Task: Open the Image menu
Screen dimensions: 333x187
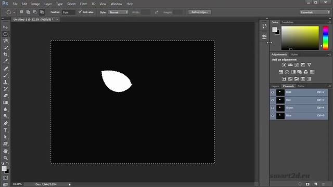Action: 35,4
